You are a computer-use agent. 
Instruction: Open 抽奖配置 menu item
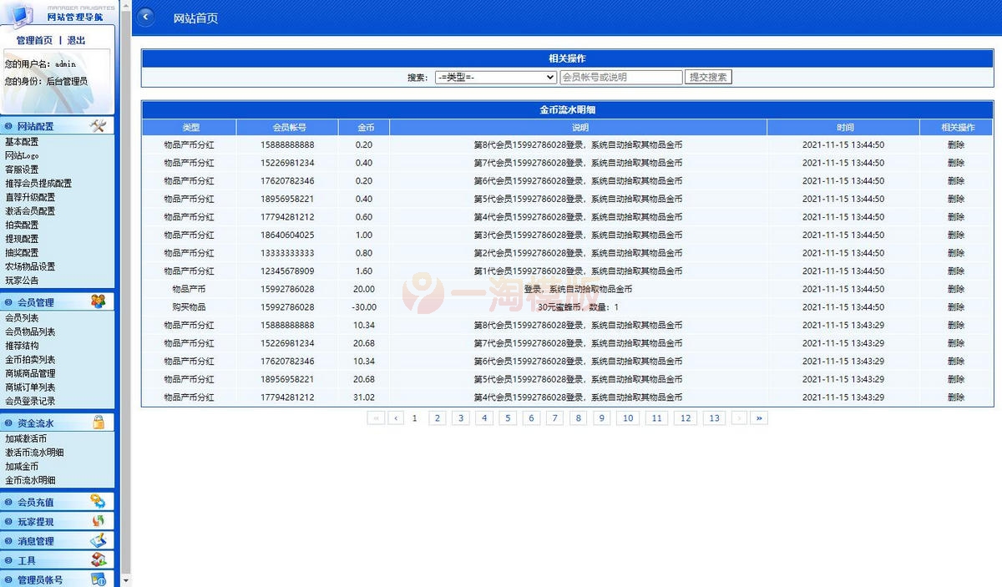(22, 252)
